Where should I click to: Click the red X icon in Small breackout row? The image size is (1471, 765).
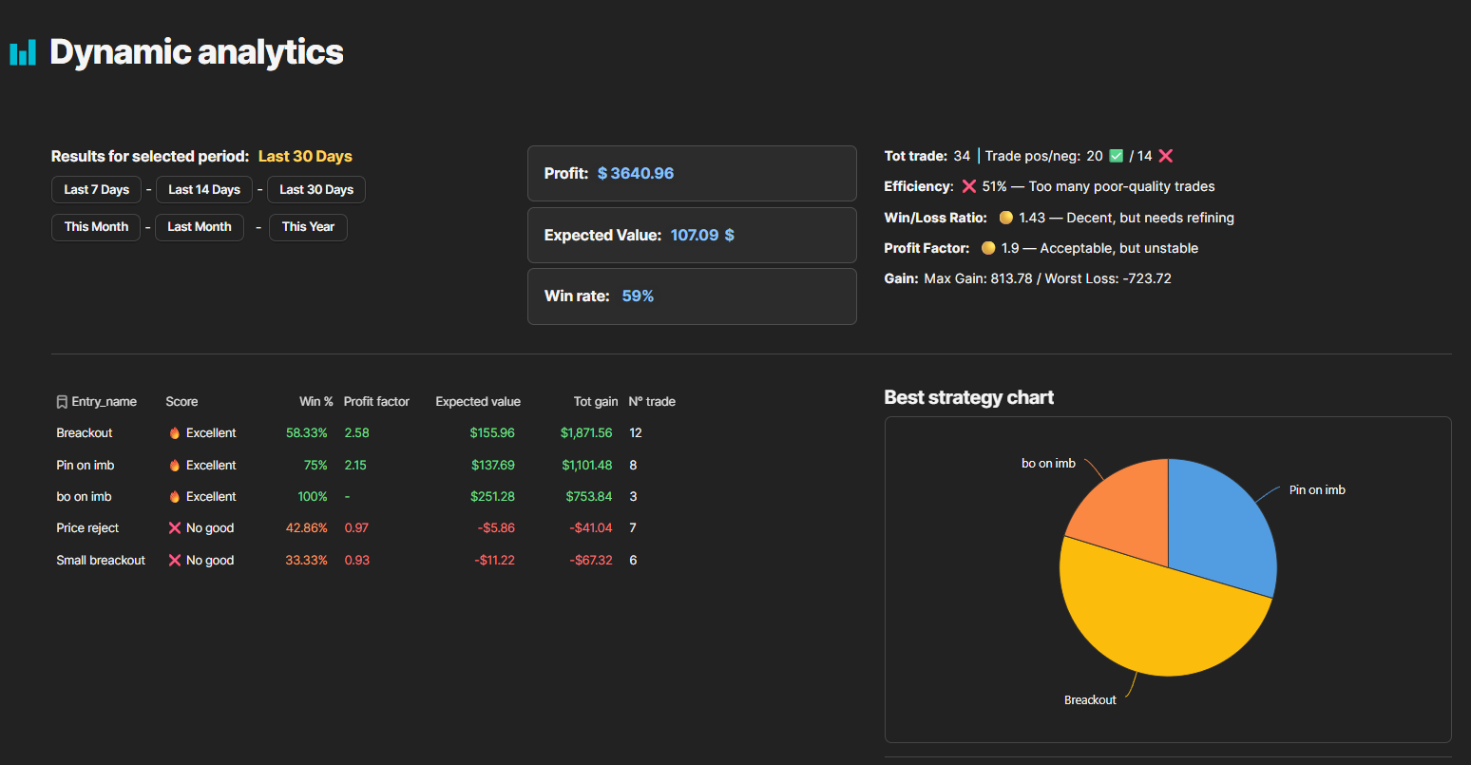tap(175, 561)
